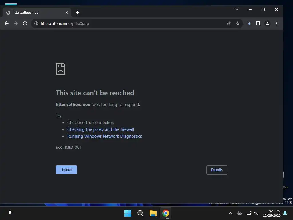This screenshot has height=220, width=293.
Task: Open 'Running Windows Network Diagnostics' link
Action: (x=105, y=136)
